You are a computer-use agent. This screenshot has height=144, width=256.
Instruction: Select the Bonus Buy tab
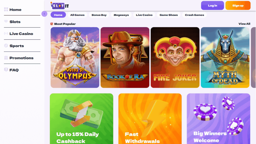99,15
